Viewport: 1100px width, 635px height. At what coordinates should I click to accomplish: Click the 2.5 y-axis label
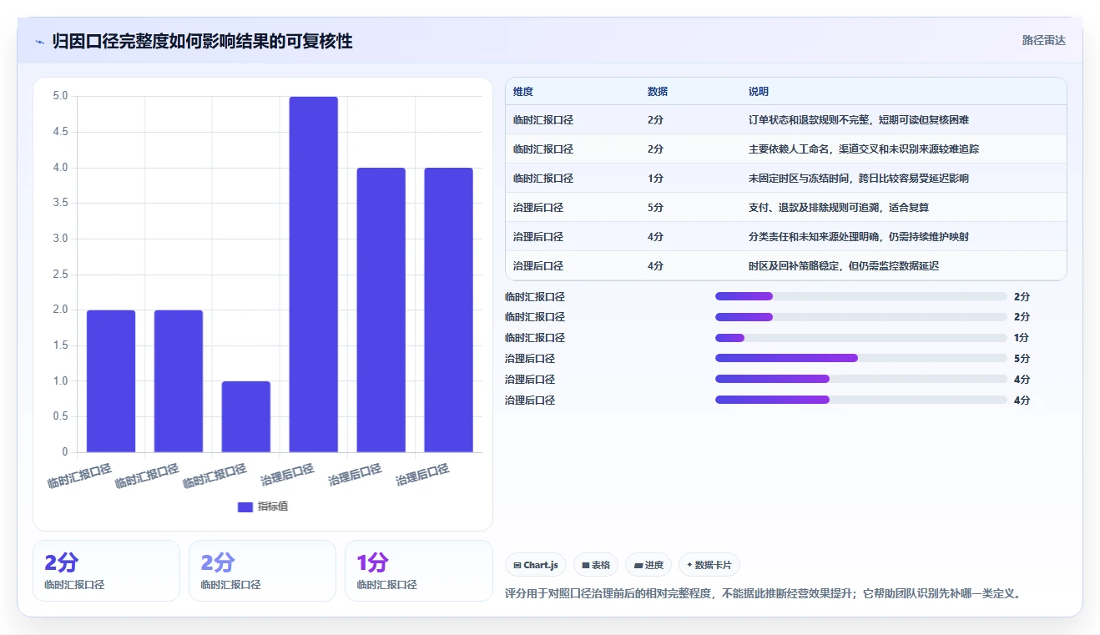[x=60, y=275]
